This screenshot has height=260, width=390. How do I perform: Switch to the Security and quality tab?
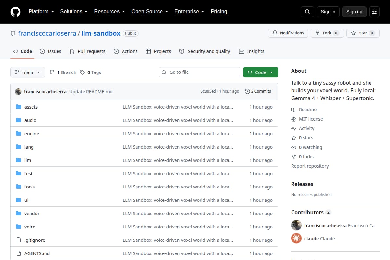coord(205,51)
